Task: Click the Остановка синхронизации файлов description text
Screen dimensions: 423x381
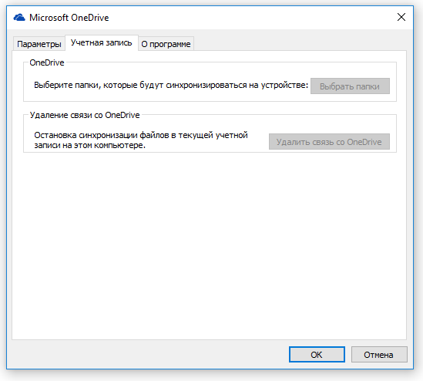Action: [141, 140]
